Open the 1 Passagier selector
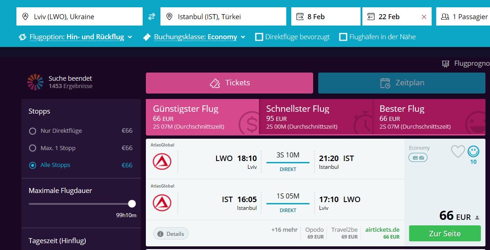Viewport: 490px width, 250px height. [x=463, y=16]
